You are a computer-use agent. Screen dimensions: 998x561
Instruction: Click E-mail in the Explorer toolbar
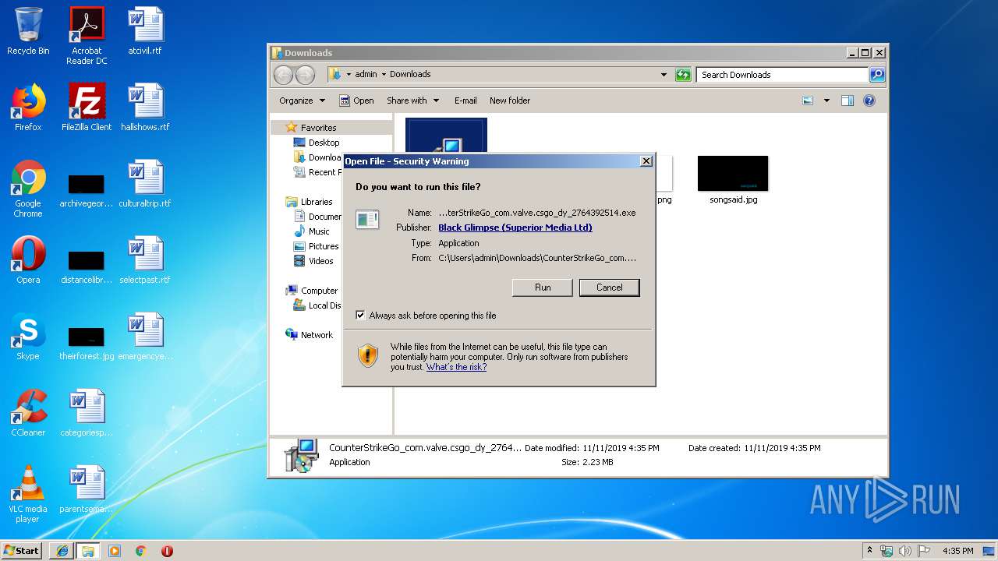click(465, 101)
